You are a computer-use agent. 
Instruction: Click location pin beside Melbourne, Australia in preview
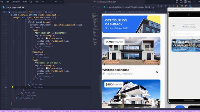tap(104, 74)
